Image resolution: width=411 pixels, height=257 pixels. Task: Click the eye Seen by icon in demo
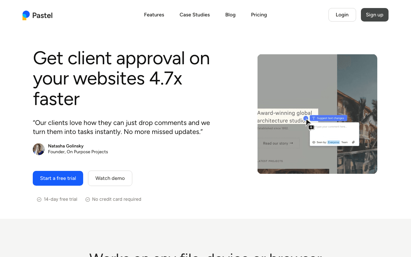click(314, 142)
